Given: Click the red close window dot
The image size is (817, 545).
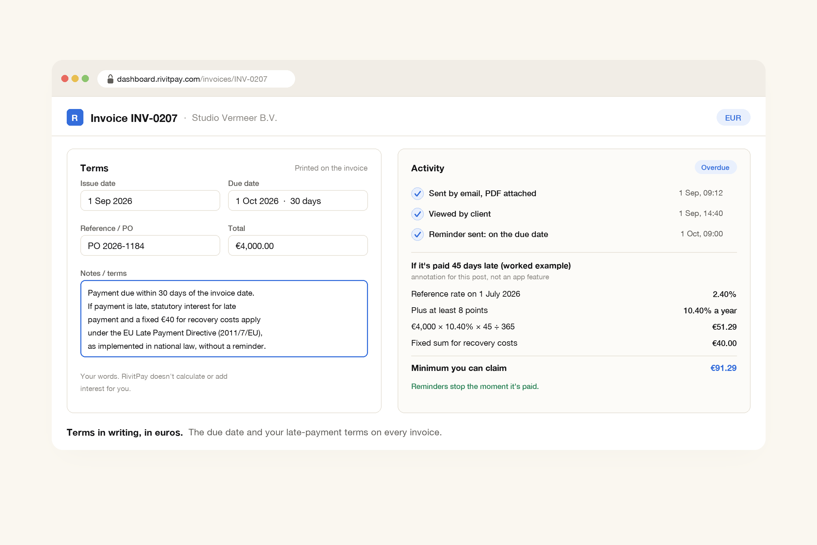Looking at the screenshot, I should 65,79.
